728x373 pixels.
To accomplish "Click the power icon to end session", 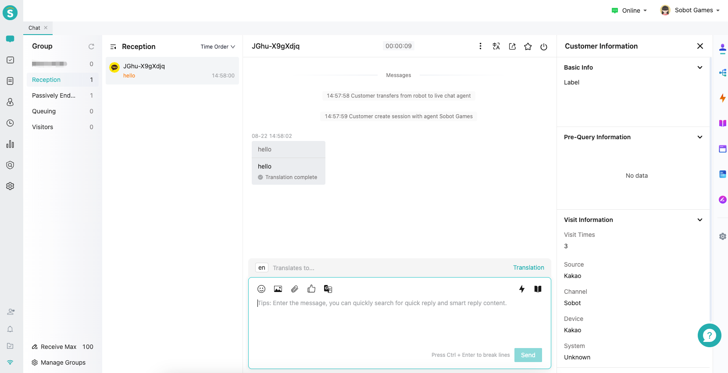I will [544, 46].
